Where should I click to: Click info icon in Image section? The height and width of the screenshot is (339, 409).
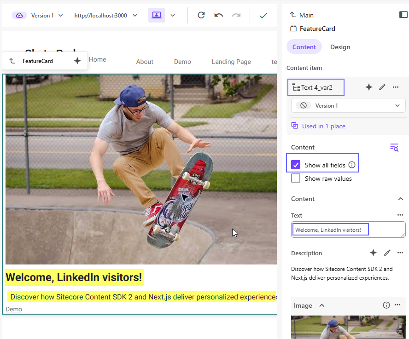tap(386, 305)
